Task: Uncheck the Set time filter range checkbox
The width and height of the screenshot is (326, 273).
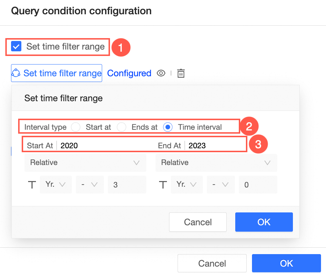Action: (16, 47)
